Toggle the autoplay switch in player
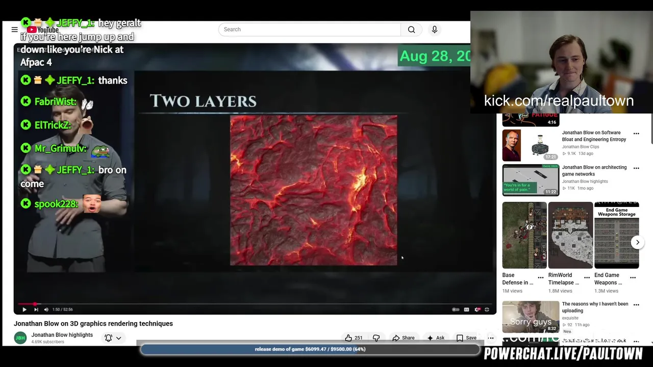The image size is (653, 367). click(x=456, y=309)
